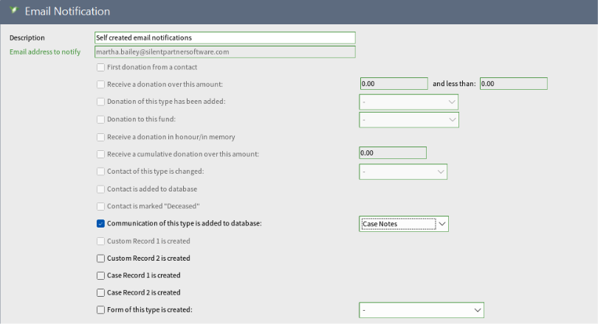This screenshot has height=324, width=598.
Task: Click the 'and less than' amount field
Action: (513, 84)
